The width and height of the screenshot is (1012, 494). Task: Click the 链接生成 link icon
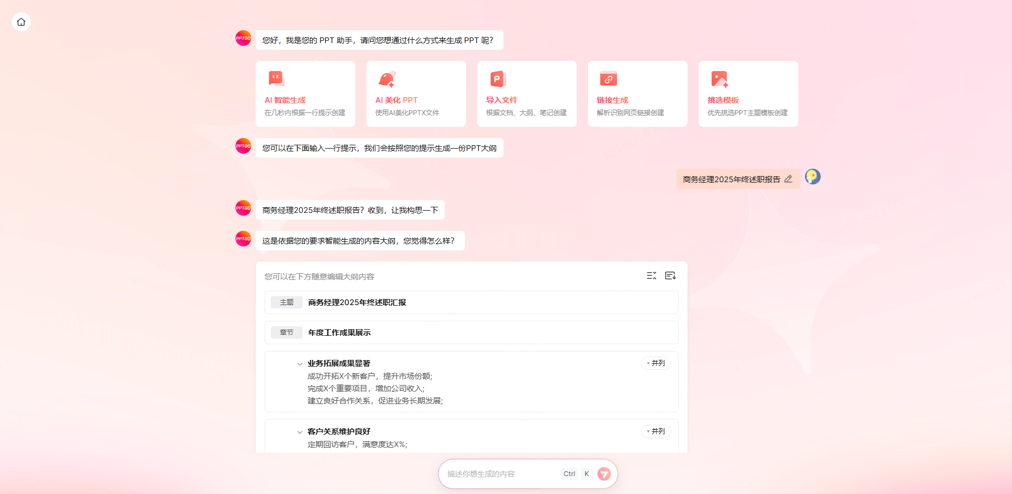609,79
